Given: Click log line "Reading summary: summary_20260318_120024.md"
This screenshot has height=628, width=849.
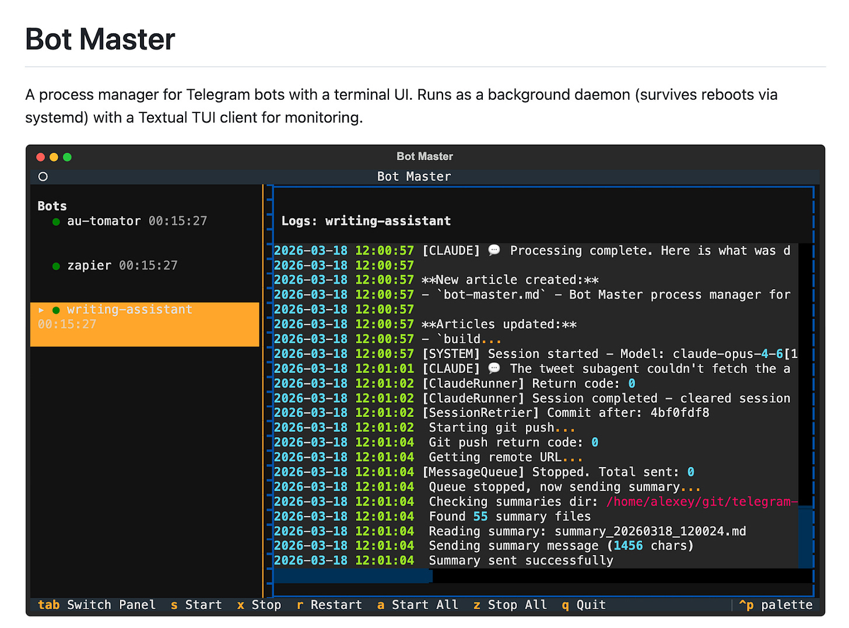Looking at the screenshot, I should (x=510, y=531).
